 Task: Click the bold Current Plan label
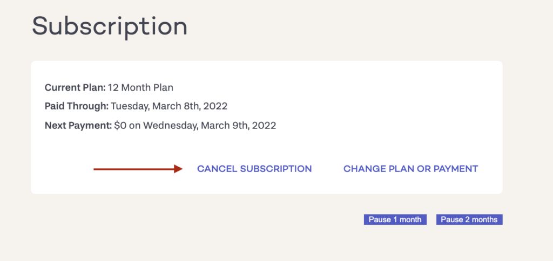pyautogui.click(x=75, y=87)
